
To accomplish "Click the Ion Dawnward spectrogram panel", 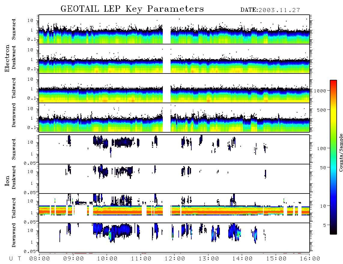I will [x=174, y=237].
